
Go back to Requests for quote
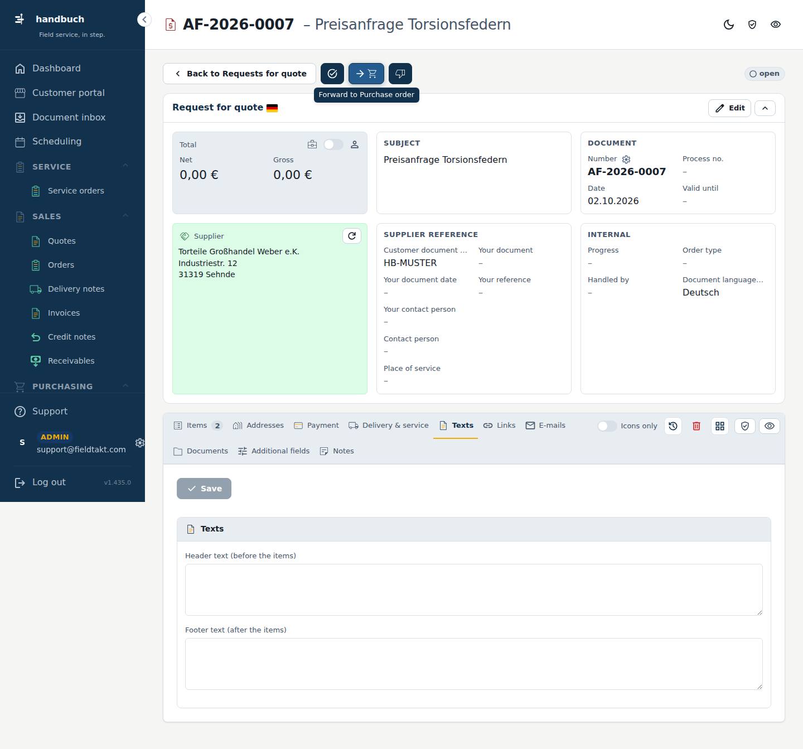tap(239, 74)
